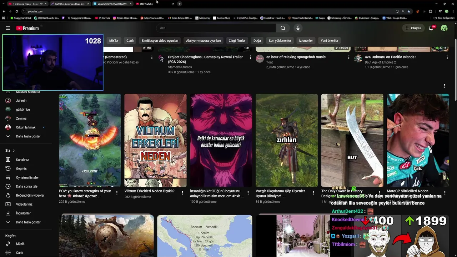Go to YouTube Premium home logo
Image resolution: width=457 pixels, height=257 pixels.
[x=28, y=28]
